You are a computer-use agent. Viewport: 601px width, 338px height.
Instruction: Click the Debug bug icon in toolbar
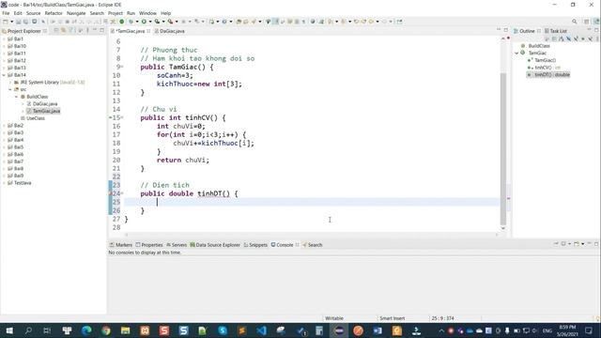[x=131, y=22]
